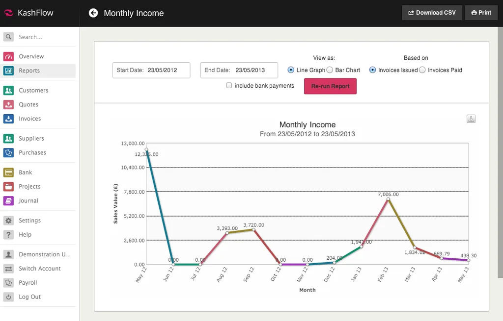Click the chart export icon
The height and width of the screenshot is (321, 503).
tap(471, 119)
